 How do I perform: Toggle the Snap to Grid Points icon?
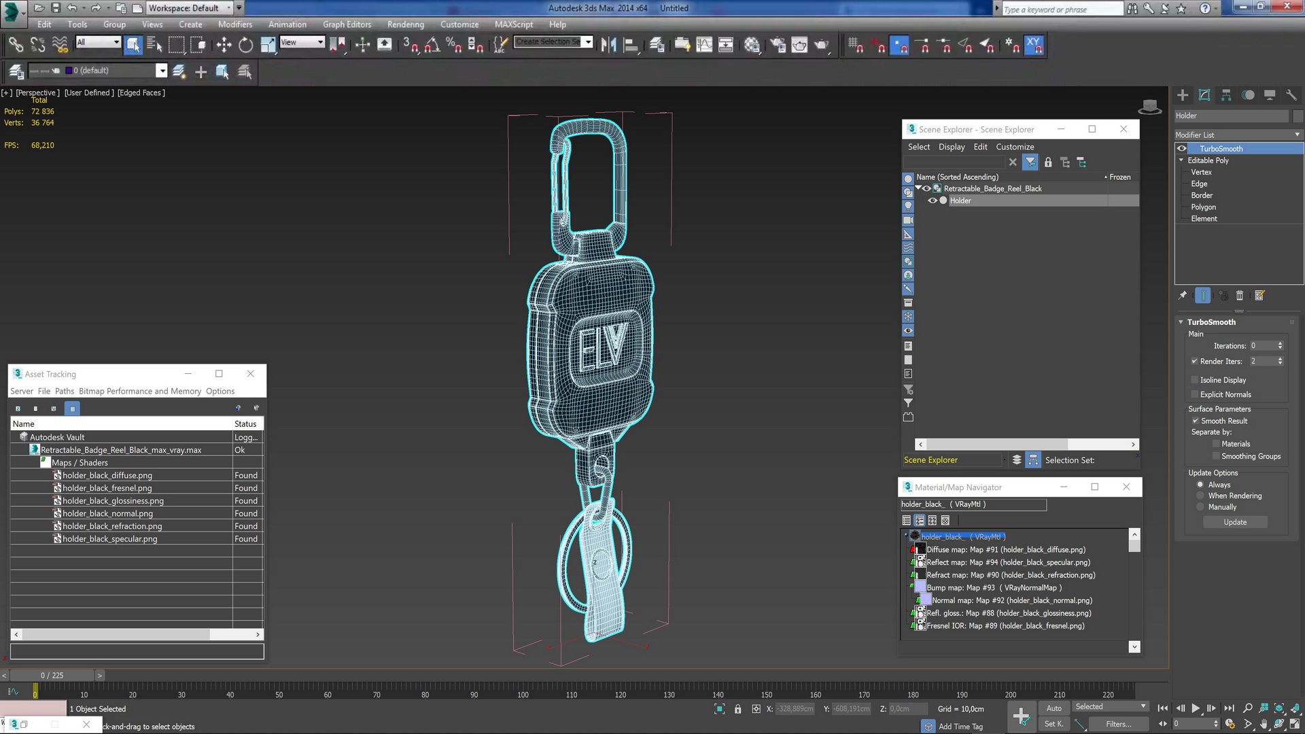(x=856, y=45)
